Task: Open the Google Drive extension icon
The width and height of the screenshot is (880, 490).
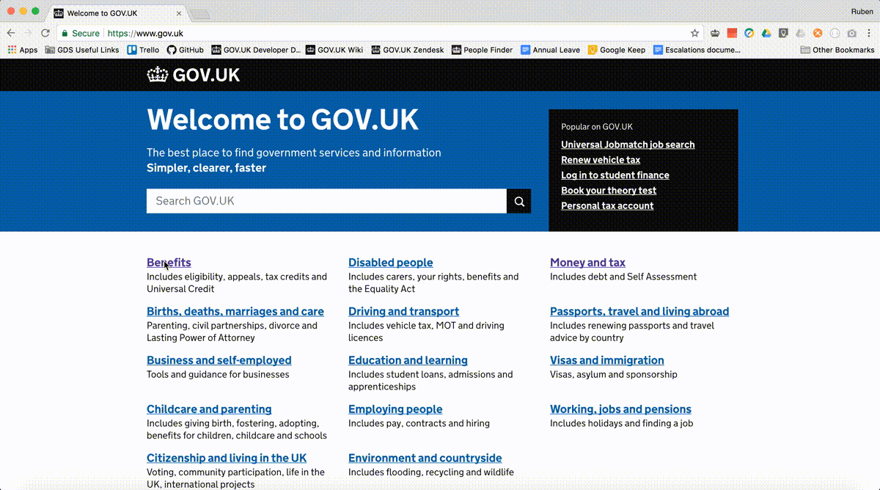Action: 766,33
